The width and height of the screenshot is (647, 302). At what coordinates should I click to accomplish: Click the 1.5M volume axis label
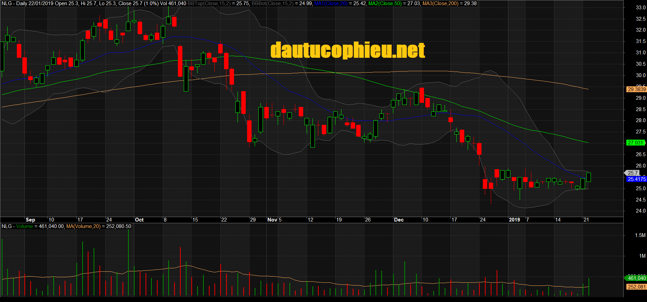640,235
